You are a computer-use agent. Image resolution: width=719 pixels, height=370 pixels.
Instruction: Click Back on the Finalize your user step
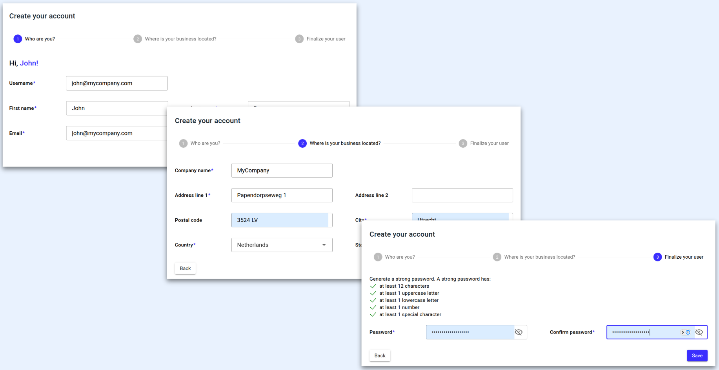point(379,355)
